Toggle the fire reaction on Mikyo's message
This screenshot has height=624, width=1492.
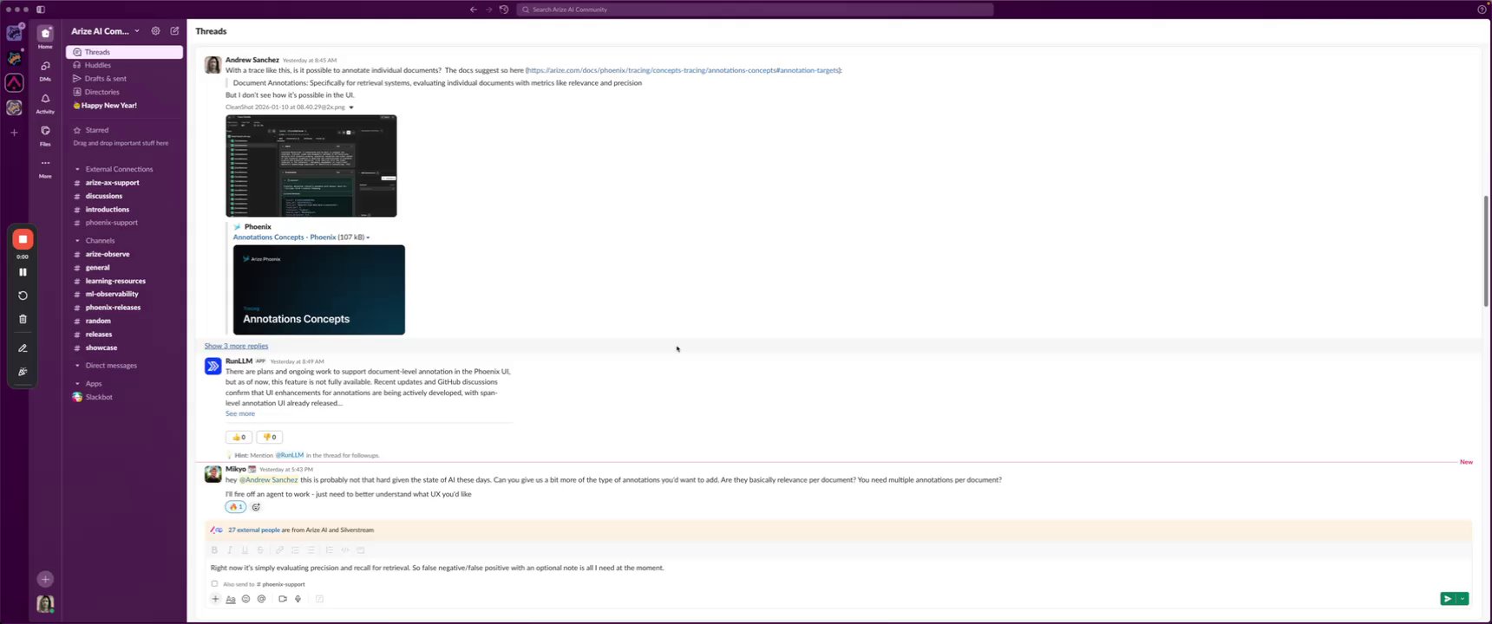coord(235,507)
